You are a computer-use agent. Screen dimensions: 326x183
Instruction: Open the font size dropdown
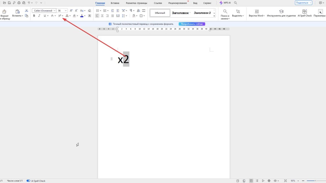pyautogui.click(x=66, y=11)
